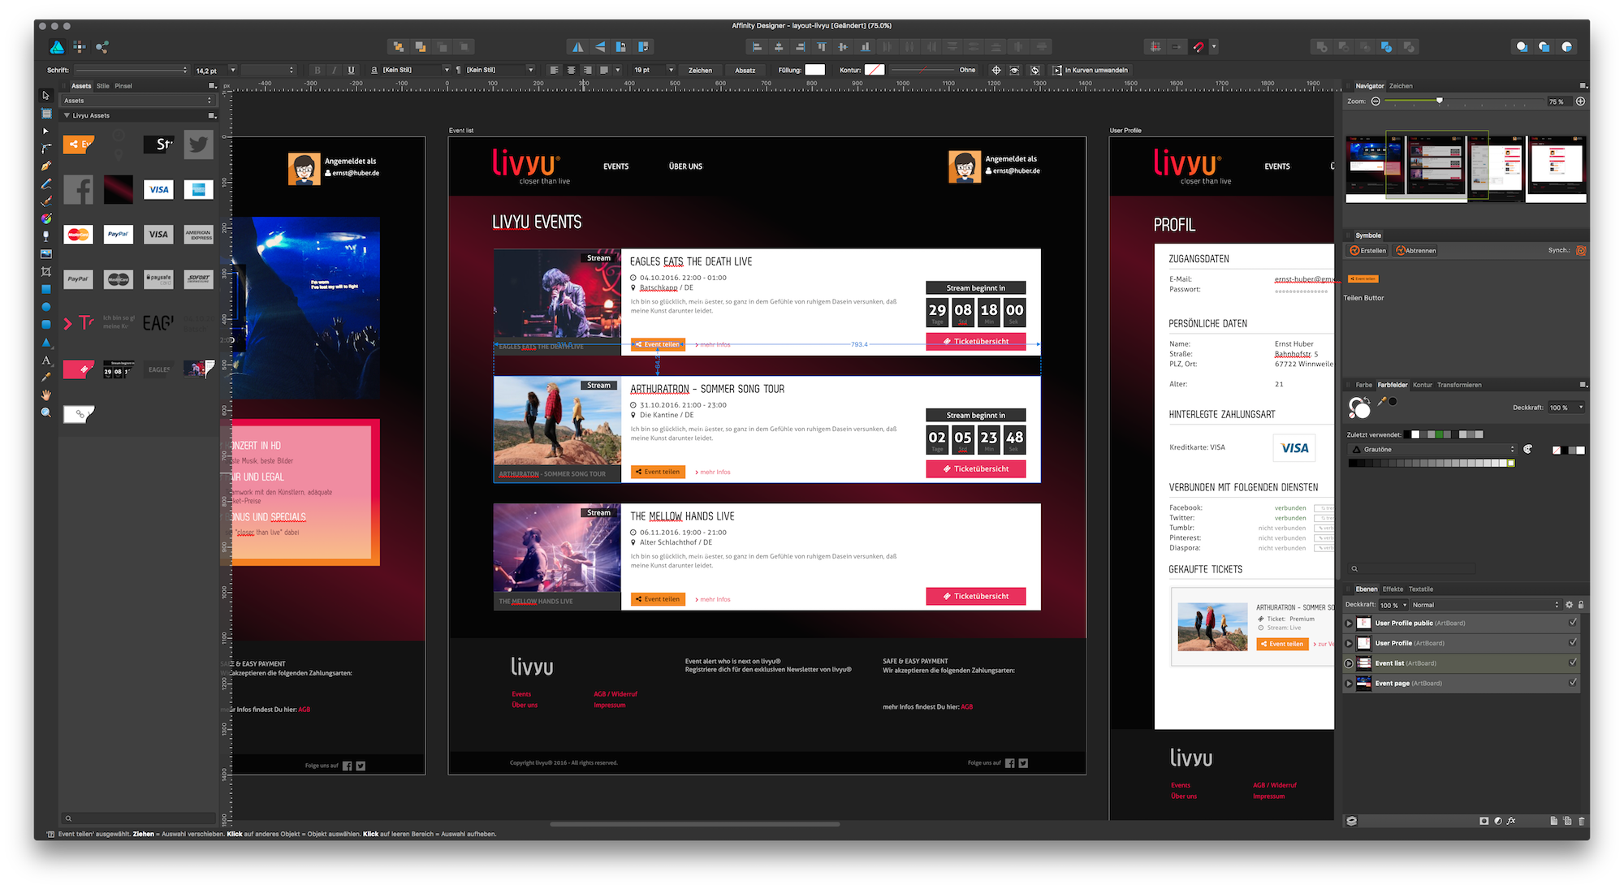This screenshot has width=1624, height=889.
Task: Zoom out with the minus icon
Action: pyautogui.click(x=1376, y=101)
